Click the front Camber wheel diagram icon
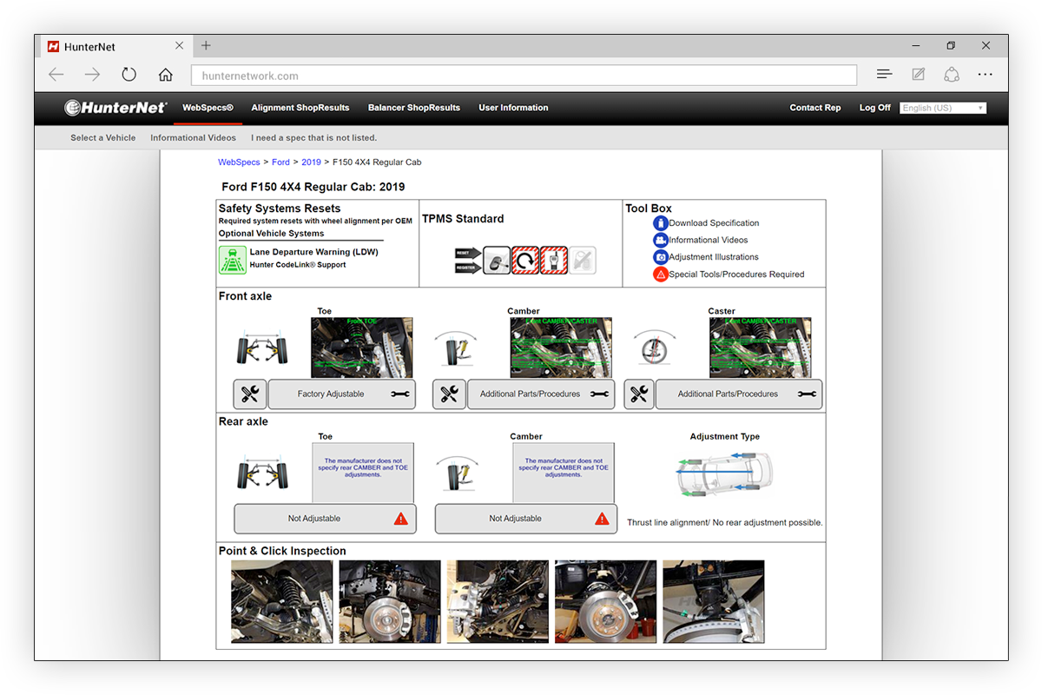 click(458, 348)
